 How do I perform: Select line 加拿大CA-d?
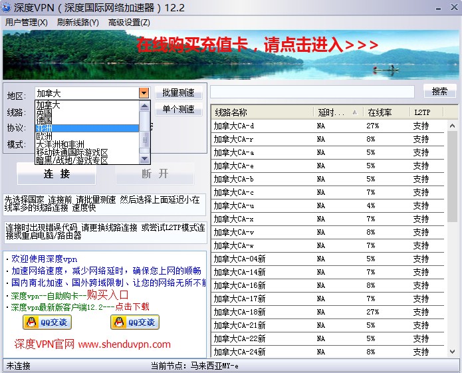point(328,126)
